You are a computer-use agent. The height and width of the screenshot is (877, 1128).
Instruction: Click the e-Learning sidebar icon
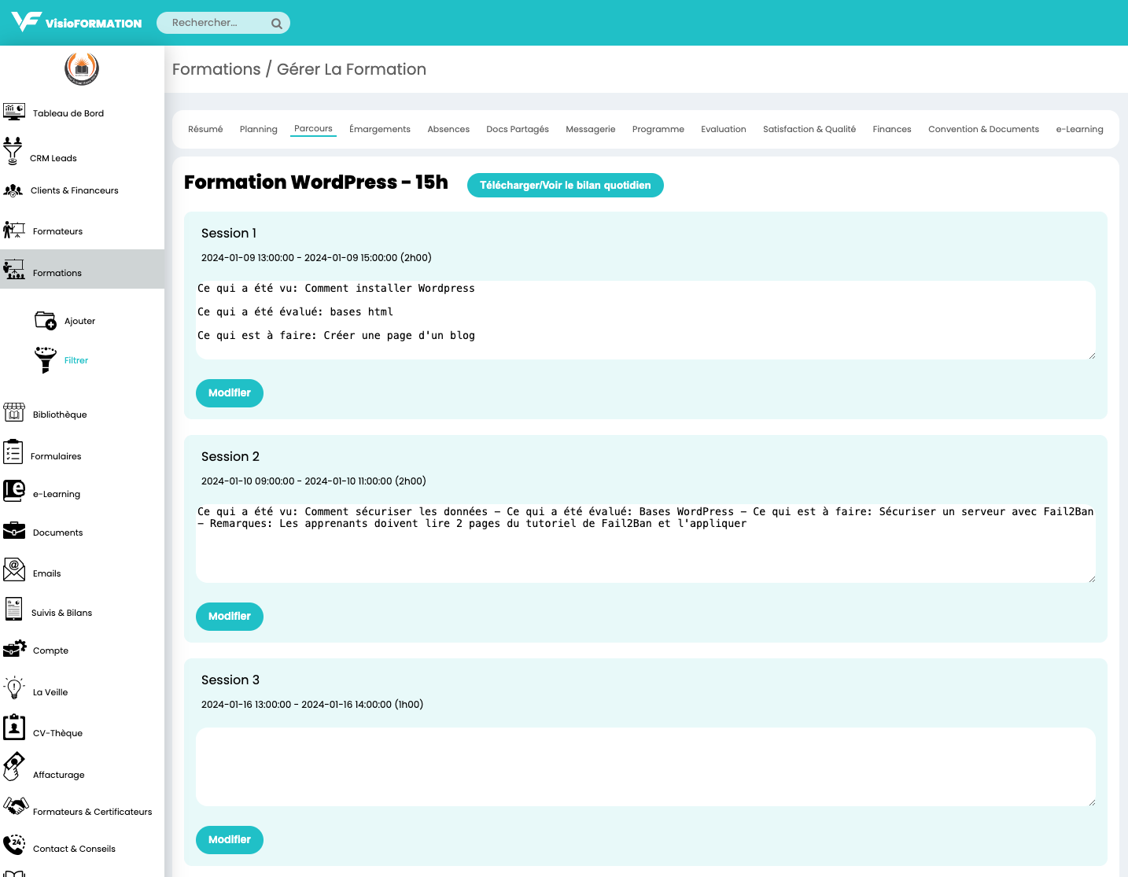14,491
